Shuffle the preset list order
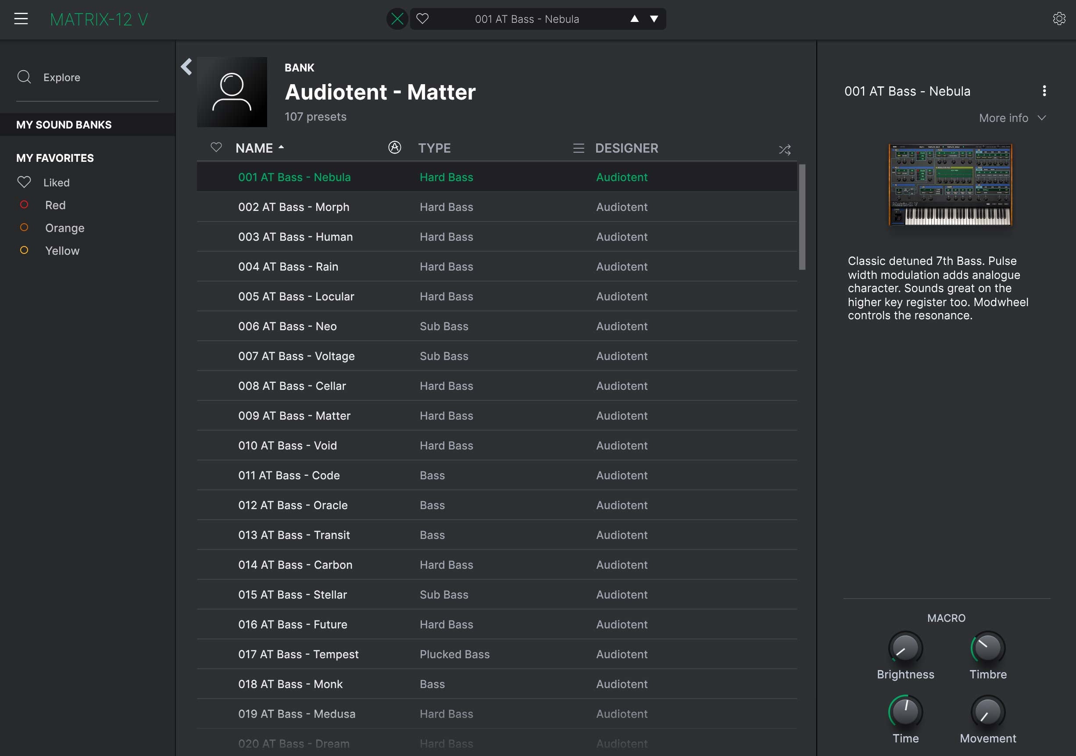The height and width of the screenshot is (756, 1076). point(784,150)
